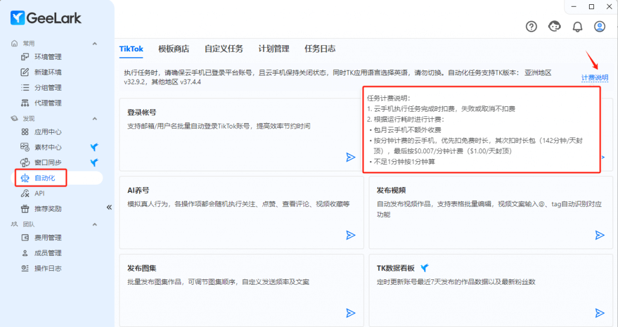
Task: Click the send arrow on 发布视频 card
Action: [599, 235]
